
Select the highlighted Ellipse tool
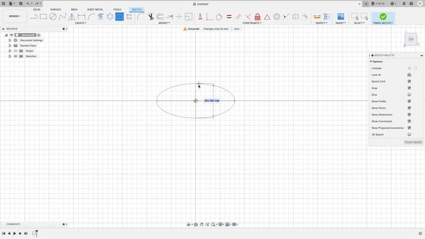(x=120, y=17)
